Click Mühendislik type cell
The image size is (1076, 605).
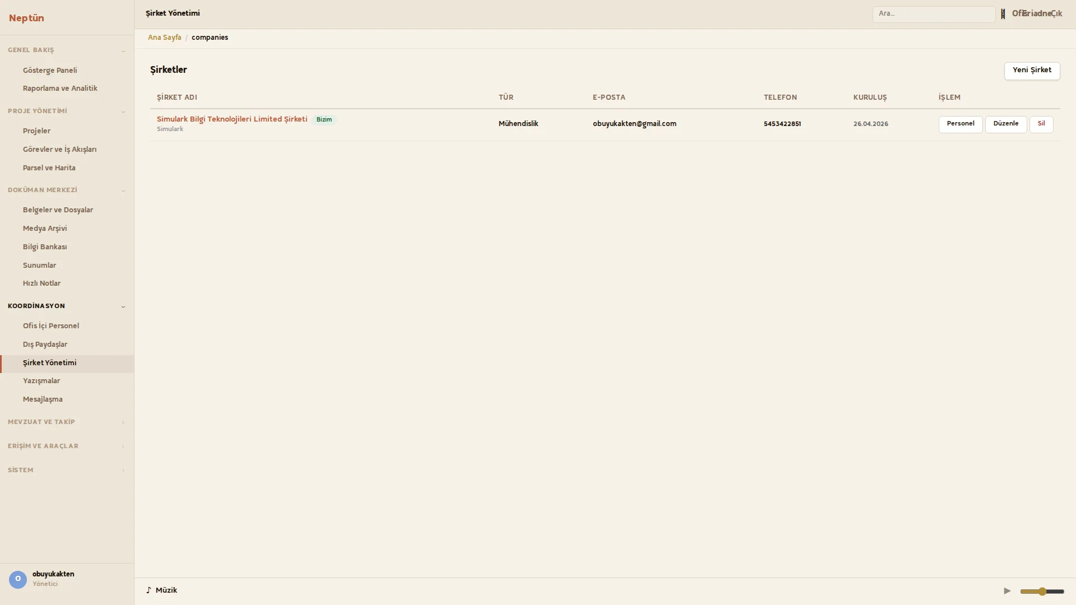click(518, 124)
